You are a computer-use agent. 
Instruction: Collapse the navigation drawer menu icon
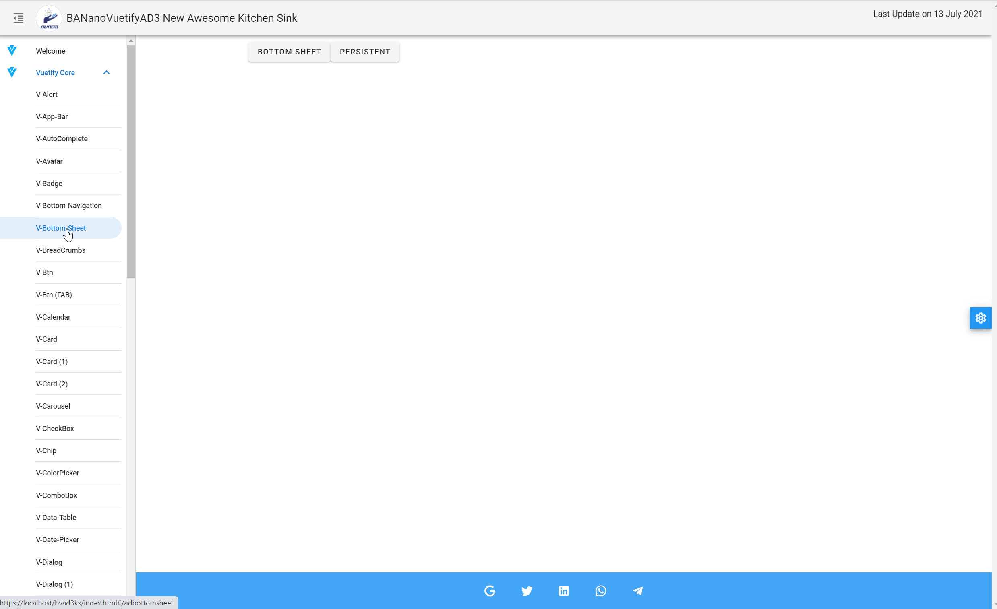18,18
